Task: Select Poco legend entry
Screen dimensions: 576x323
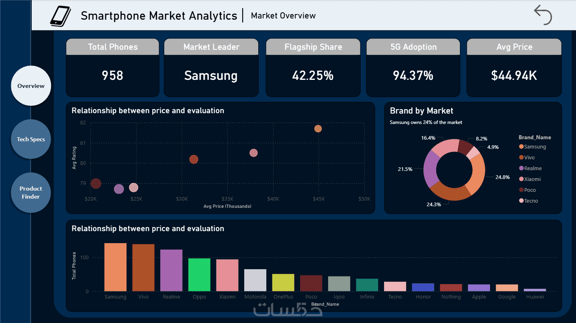Action: pyautogui.click(x=527, y=190)
